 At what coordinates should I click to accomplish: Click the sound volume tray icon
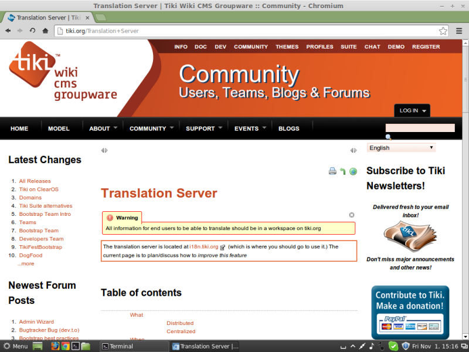371,346
